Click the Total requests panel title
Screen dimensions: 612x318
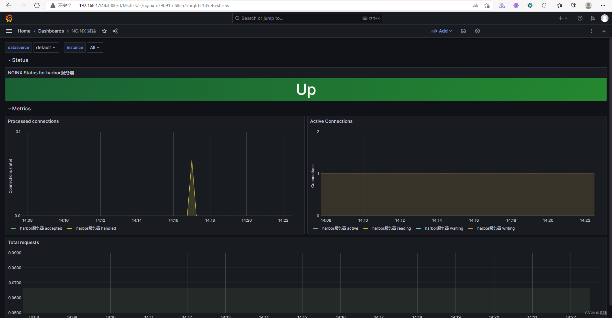24,242
